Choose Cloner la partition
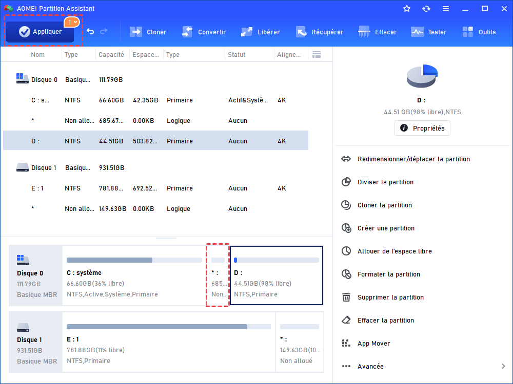Viewport: 513px width, 384px height. click(385, 205)
